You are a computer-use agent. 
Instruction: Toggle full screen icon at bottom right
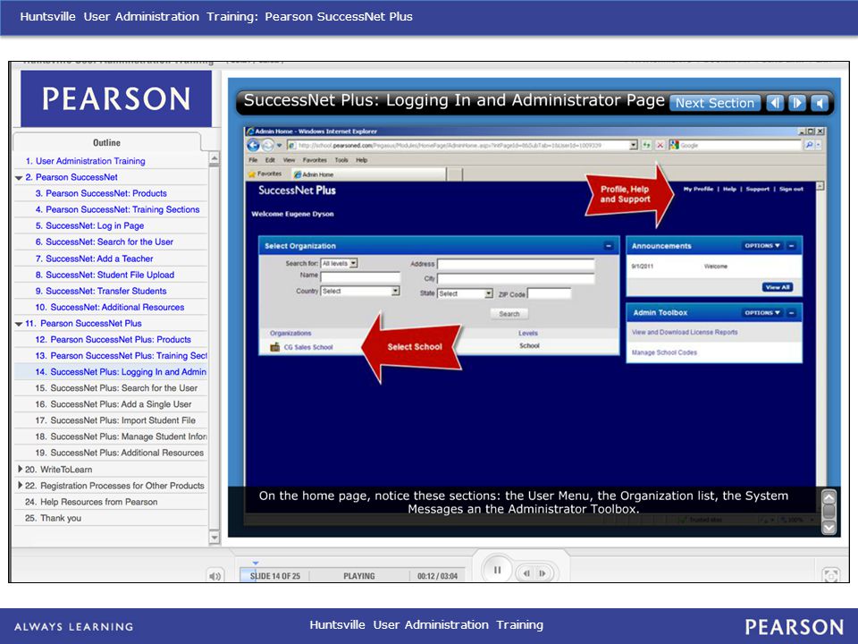[x=830, y=575]
